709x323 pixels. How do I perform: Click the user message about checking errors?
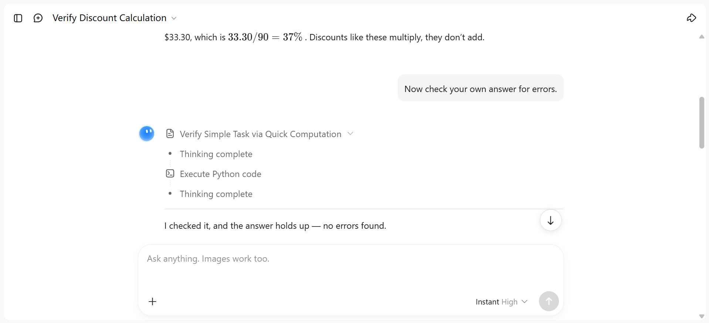[x=481, y=89]
